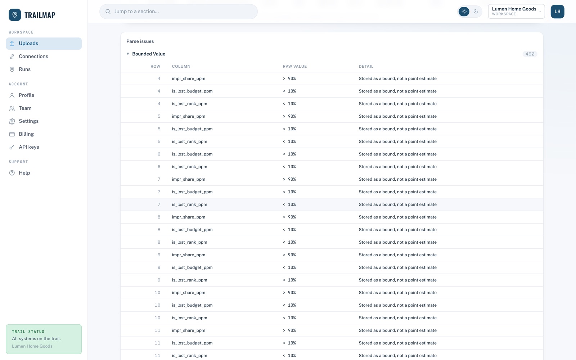Screen dimensions: 576x360
Task: Select is_lost_budget_ppm cell in row 11
Action: (192, 343)
